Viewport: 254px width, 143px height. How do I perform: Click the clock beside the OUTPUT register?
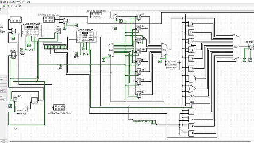point(250,60)
